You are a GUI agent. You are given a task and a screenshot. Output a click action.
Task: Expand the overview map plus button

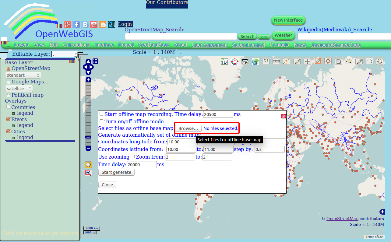point(382,212)
